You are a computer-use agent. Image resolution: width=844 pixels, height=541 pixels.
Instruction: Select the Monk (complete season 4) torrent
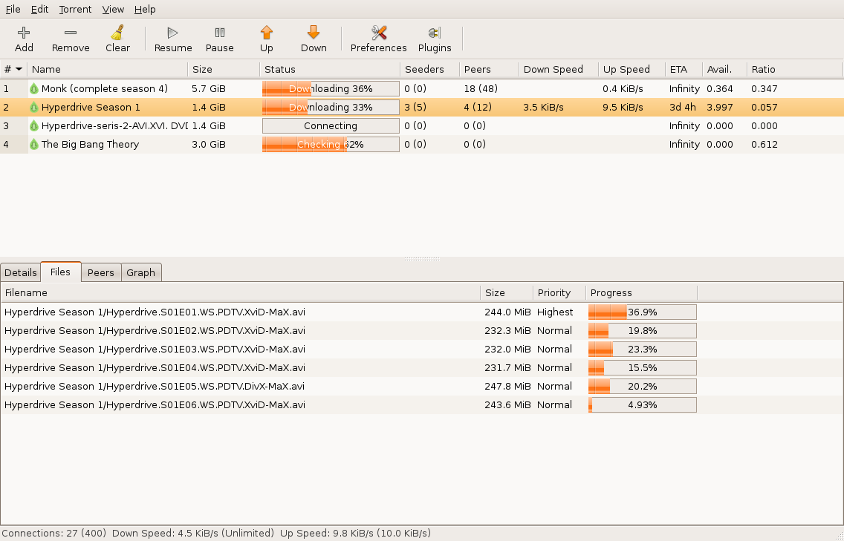coord(105,89)
